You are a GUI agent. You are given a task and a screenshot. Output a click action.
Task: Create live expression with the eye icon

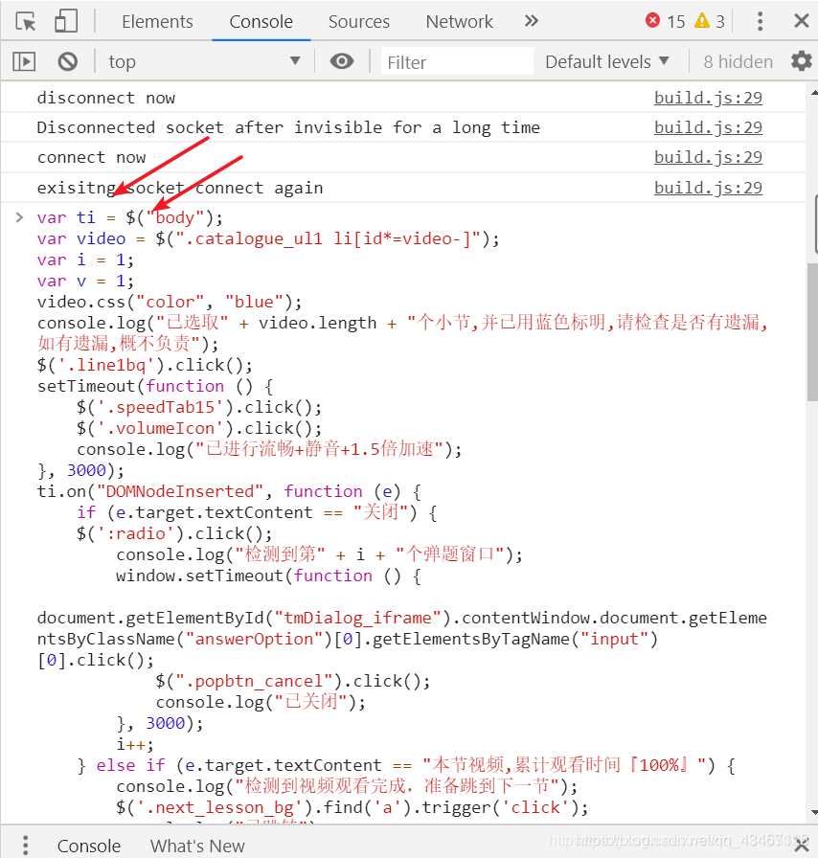pos(341,61)
